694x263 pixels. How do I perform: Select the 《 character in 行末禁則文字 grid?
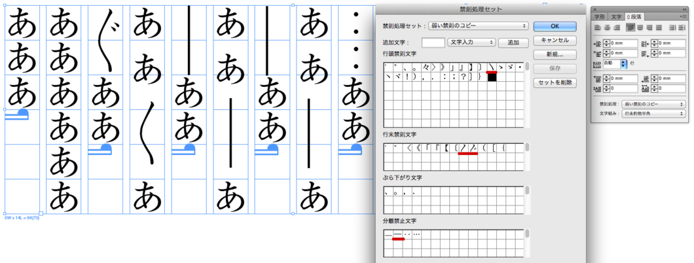click(x=418, y=148)
